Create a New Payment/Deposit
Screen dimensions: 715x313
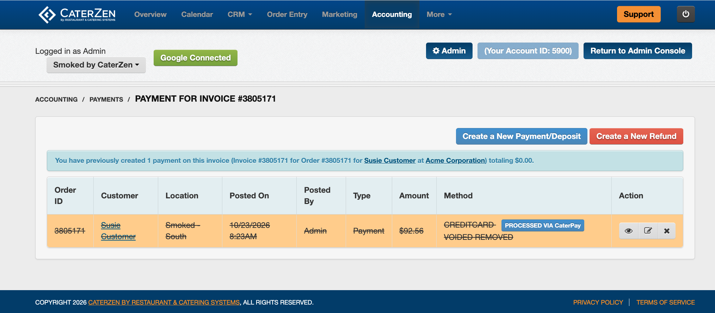[522, 136]
